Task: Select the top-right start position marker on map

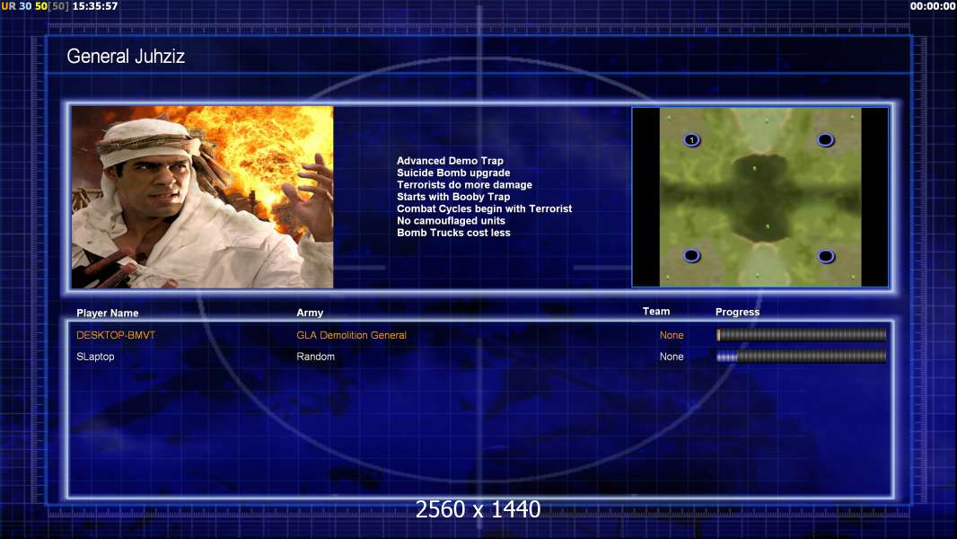Action: tap(825, 140)
